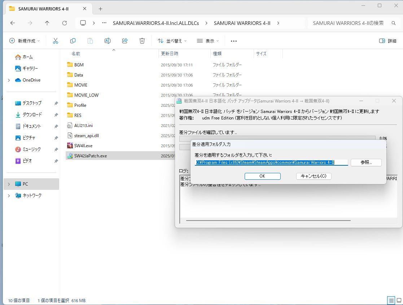
Task: Click pin icon beside ビデオ
Action: click(x=56, y=161)
